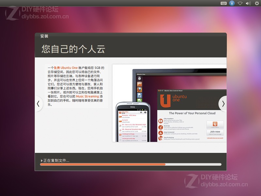Open the keyboard layout indicator

223,3
